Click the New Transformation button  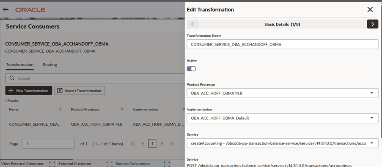tap(29, 91)
